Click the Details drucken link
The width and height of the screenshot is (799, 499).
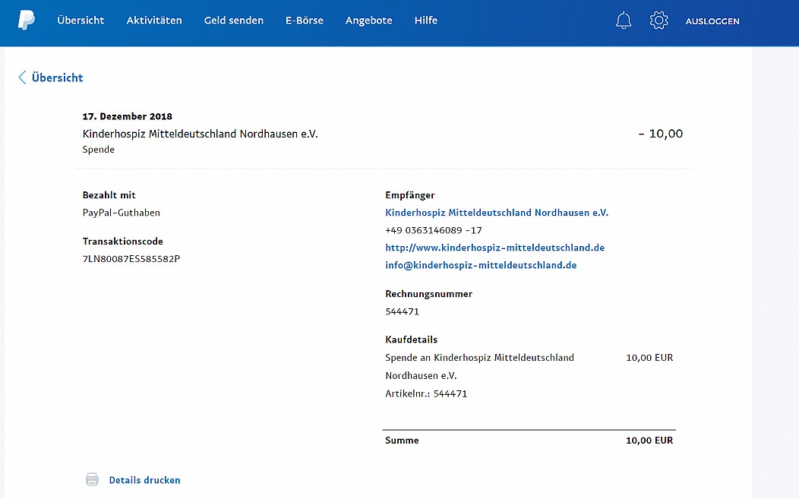145,480
